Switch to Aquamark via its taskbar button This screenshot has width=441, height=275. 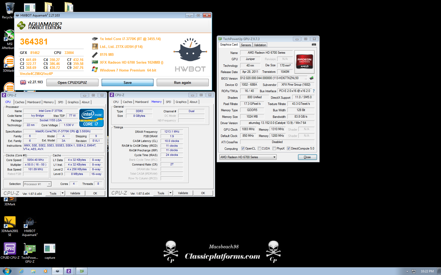57,271
